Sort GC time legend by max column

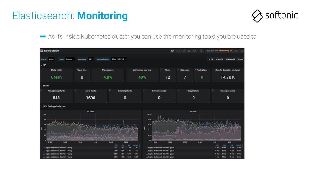(225, 145)
